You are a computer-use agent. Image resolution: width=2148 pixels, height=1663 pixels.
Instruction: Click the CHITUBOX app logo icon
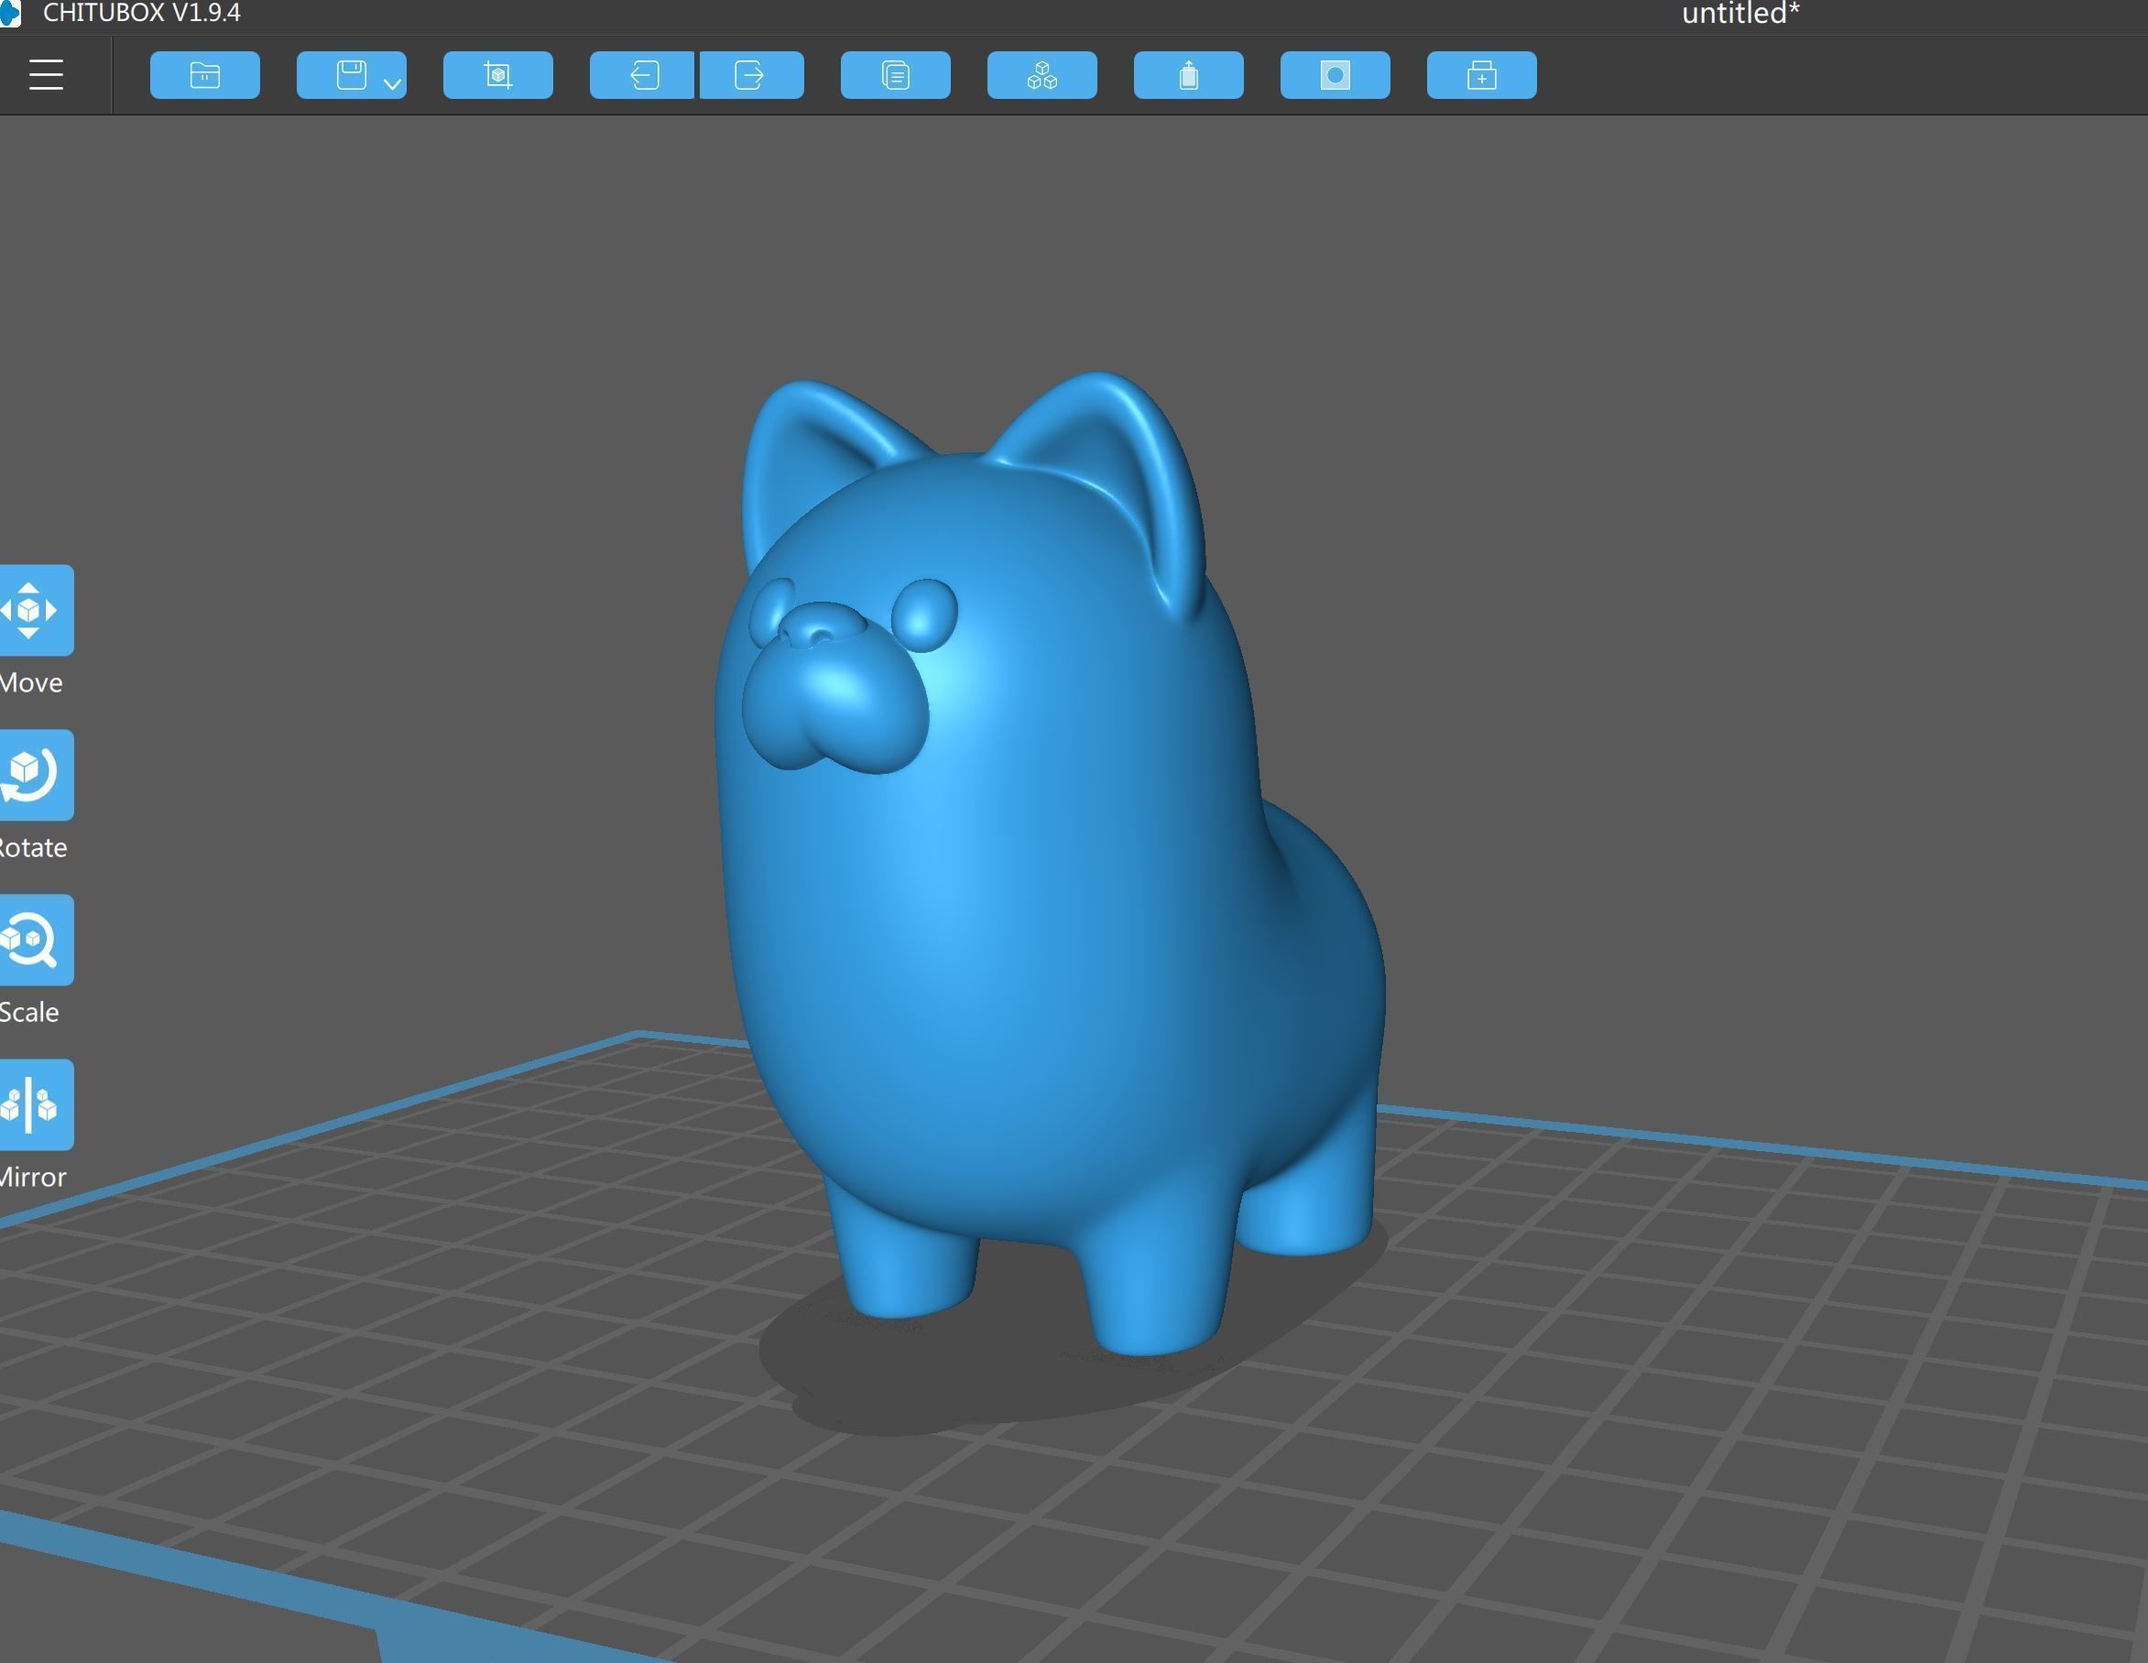coord(10,14)
